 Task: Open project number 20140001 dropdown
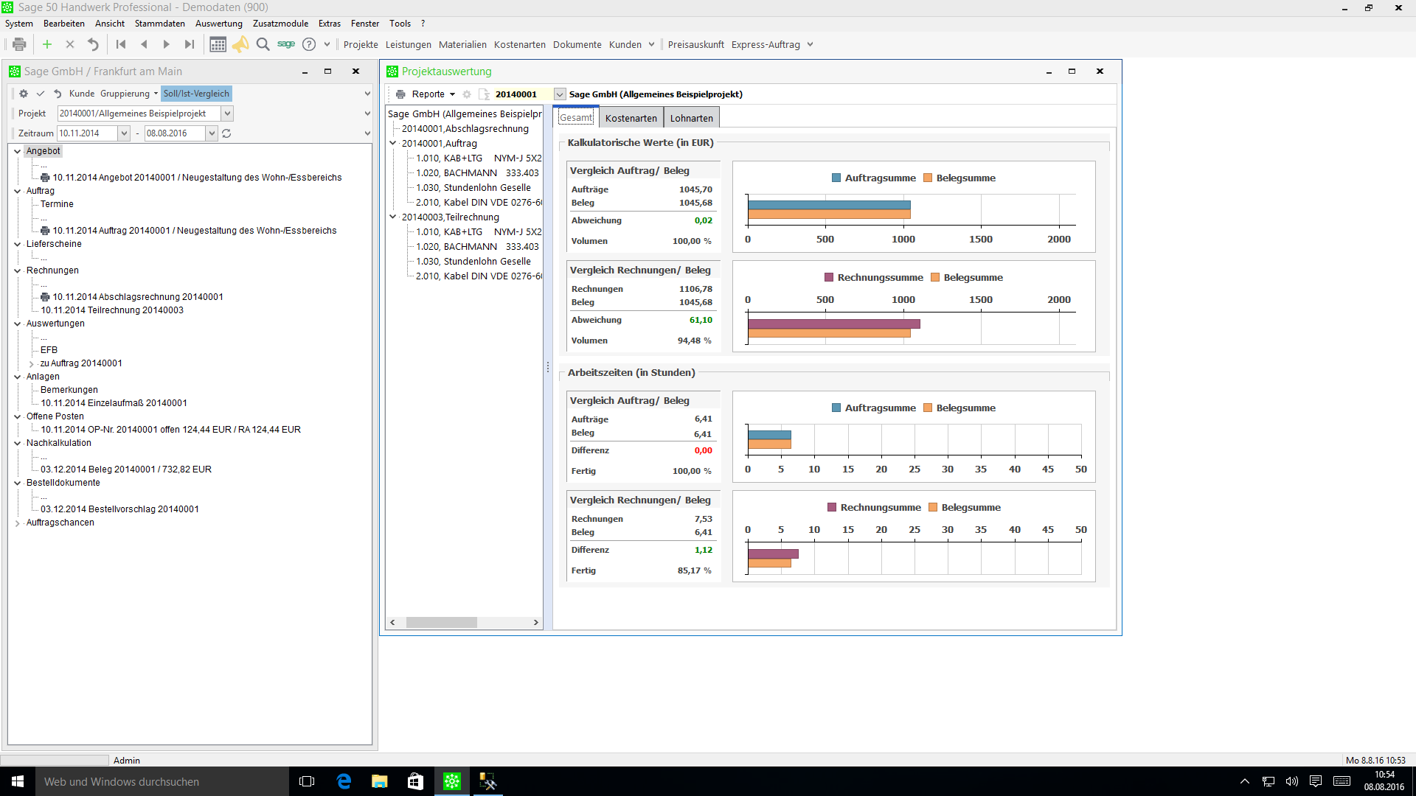click(x=560, y=94)
